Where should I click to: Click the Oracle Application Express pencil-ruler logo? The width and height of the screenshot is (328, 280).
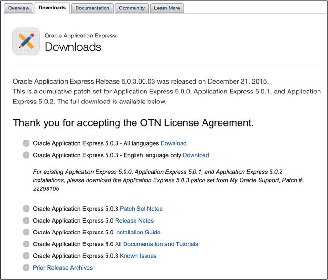tap(26, 41)
